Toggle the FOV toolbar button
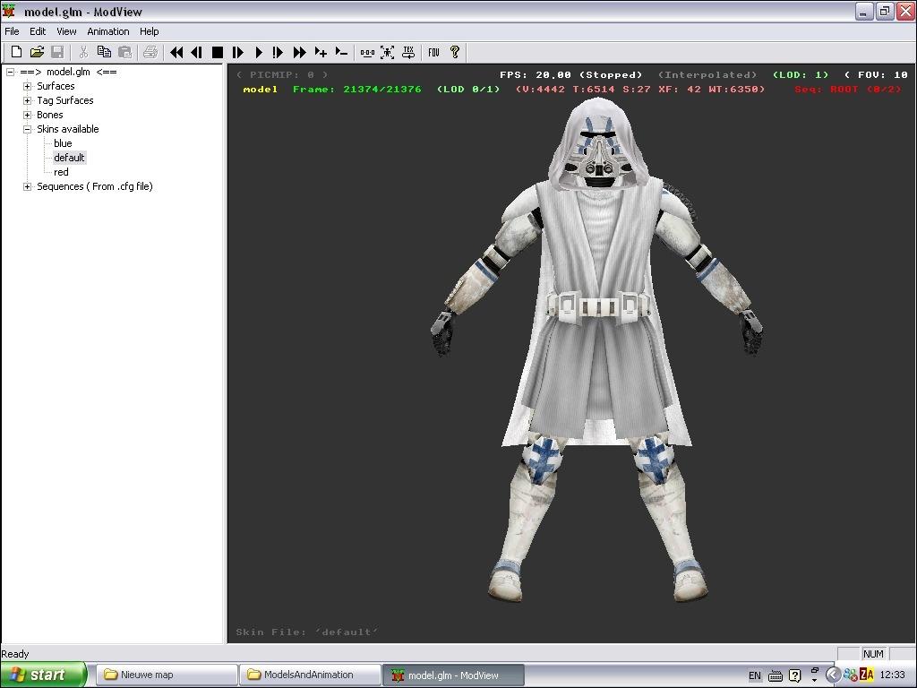Image resolution: width=917 pixels, height=688 pixels. [x=433, y=53]
